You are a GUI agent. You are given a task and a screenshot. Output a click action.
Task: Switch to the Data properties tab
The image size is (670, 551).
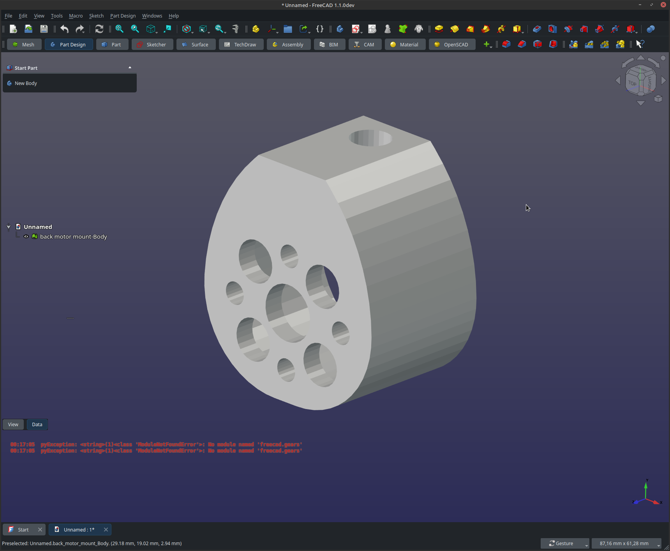37,424
